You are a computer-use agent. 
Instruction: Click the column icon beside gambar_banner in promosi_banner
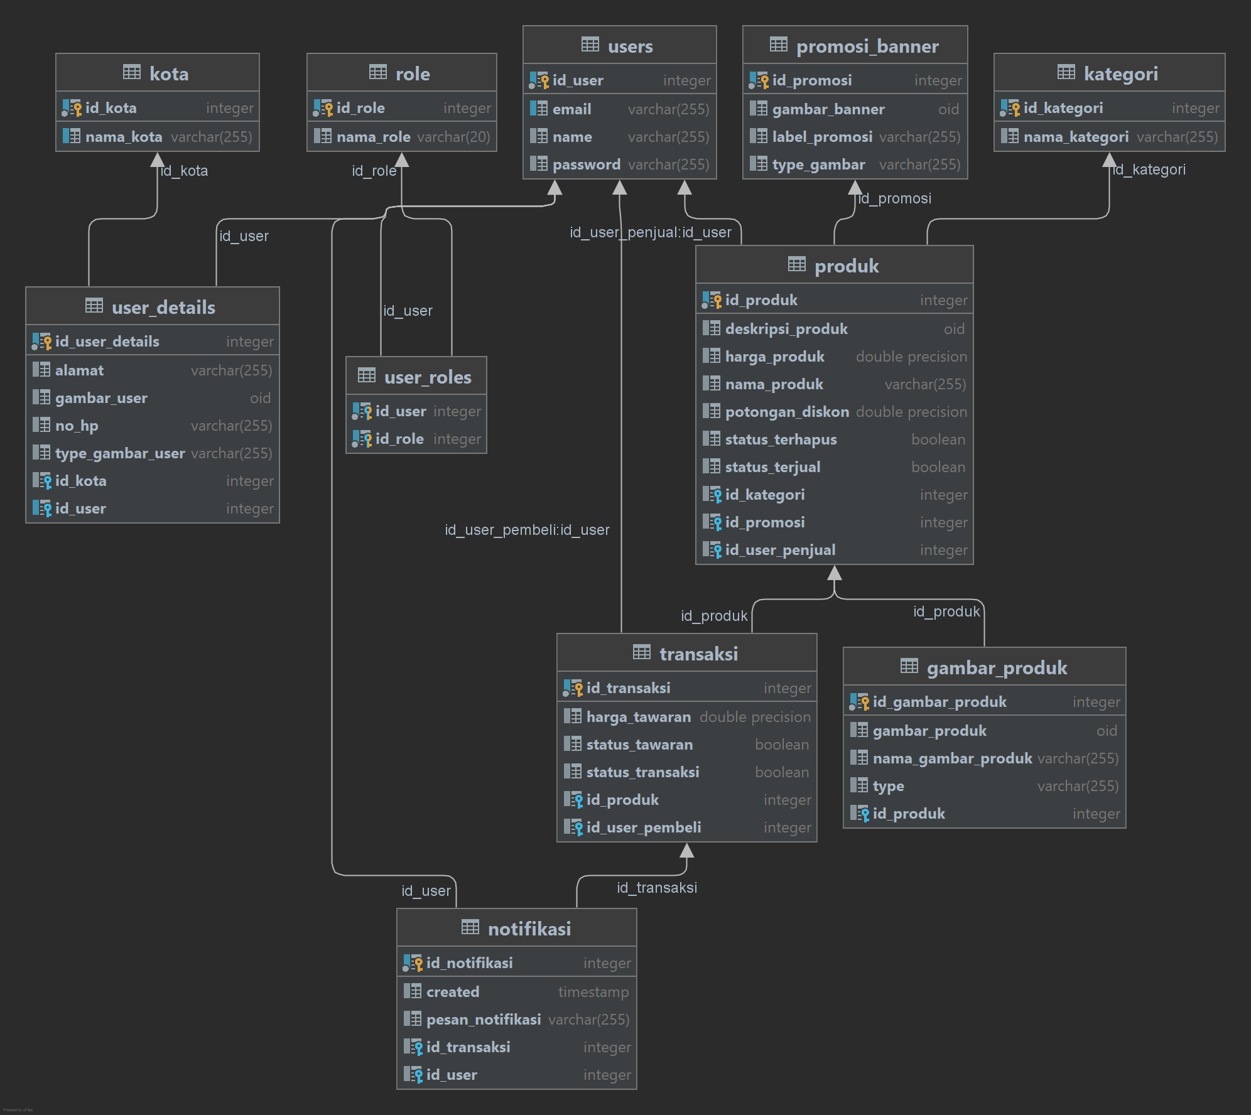tap(758, 109)
